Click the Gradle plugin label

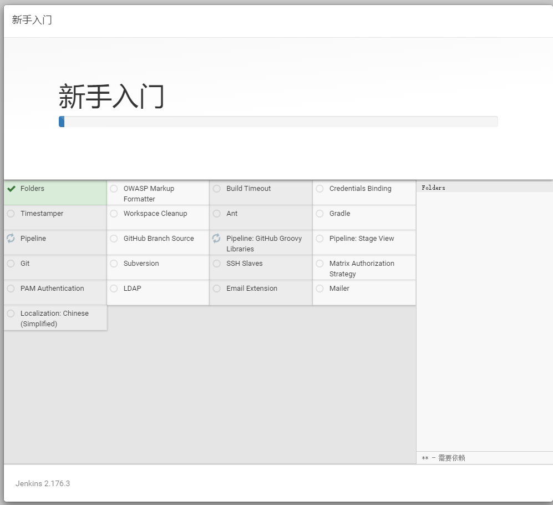(x=340, y=214)
